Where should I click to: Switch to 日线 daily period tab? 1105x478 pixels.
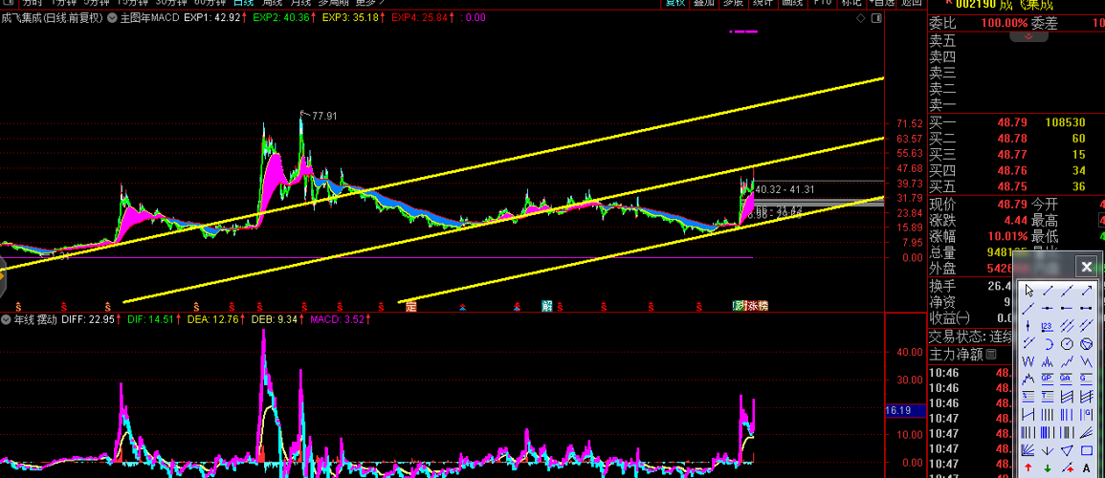243,3
